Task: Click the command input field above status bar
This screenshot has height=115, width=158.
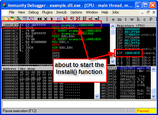Action: pos(79,104)
